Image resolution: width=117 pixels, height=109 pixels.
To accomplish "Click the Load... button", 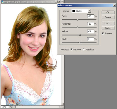I will pos(108,23).
